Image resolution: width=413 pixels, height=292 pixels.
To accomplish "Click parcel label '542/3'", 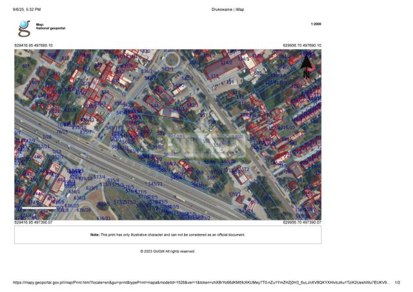I will [192, 105].
